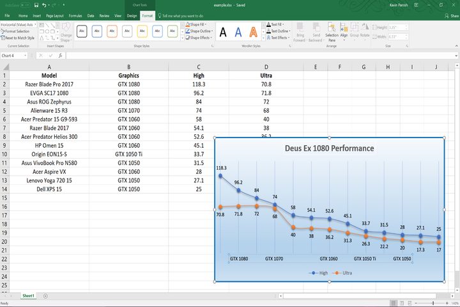Open Ribbon Display Options icon
The height and width of the screenshot is (307, 460).
click(416, 5)
